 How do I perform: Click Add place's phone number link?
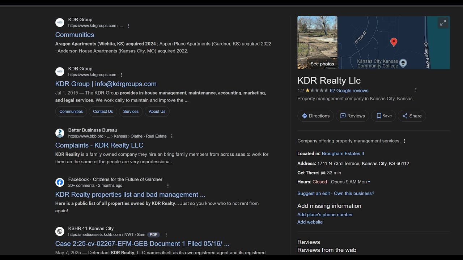coord(325,214)
